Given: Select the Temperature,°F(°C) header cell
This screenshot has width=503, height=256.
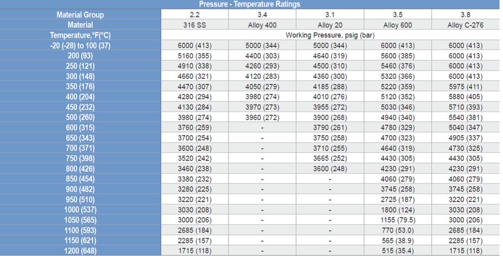Looking at the screenshot, I should [x=80, y=35].
